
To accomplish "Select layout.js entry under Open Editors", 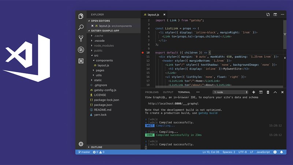I will point(113,26).
